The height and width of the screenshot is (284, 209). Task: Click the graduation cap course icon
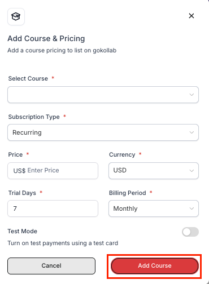coord(16,16)
